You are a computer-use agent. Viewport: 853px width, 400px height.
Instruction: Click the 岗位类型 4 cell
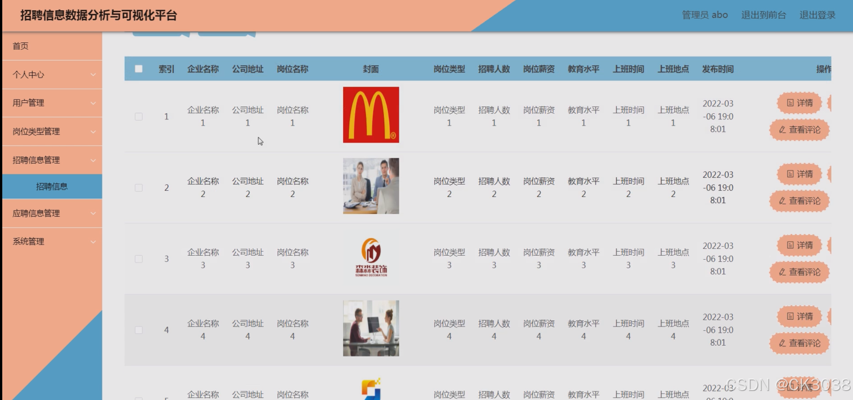[449, 330]
